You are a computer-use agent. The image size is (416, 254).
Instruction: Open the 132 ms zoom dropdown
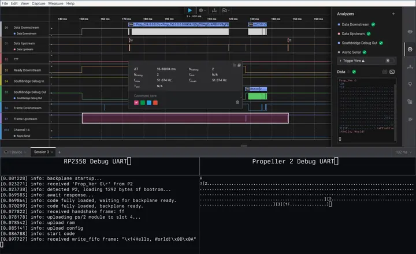click(402, 152)
